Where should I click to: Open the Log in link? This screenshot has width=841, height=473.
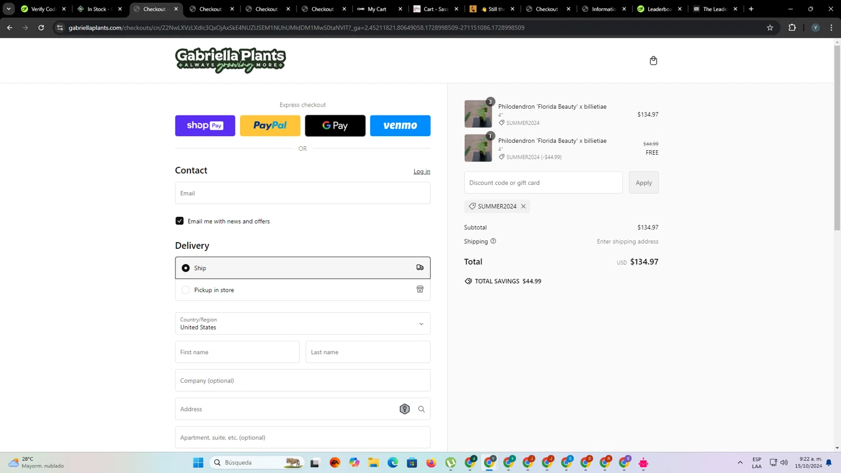click(x=422, y=171)
